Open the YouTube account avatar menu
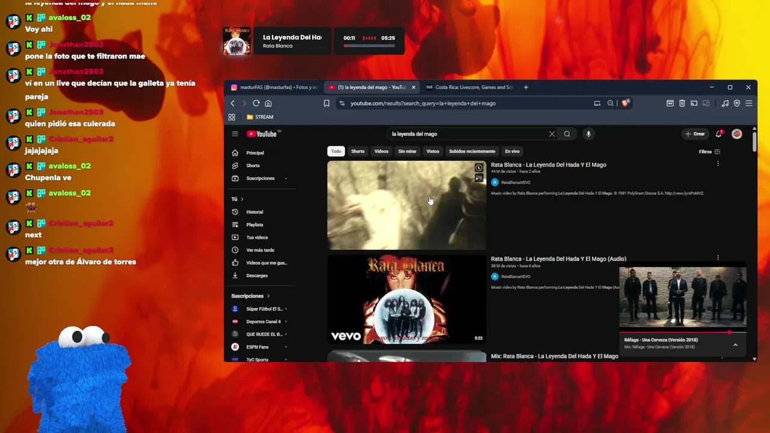 point(737,134)
